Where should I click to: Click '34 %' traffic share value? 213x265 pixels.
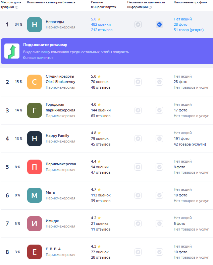tap(18, 24)
